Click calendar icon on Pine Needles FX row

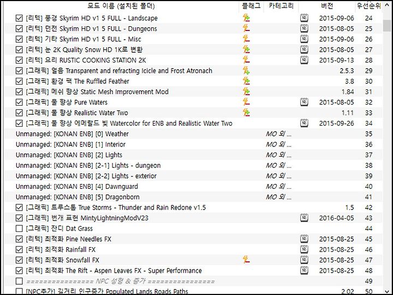pyautogui.click(x=304, y=239)
